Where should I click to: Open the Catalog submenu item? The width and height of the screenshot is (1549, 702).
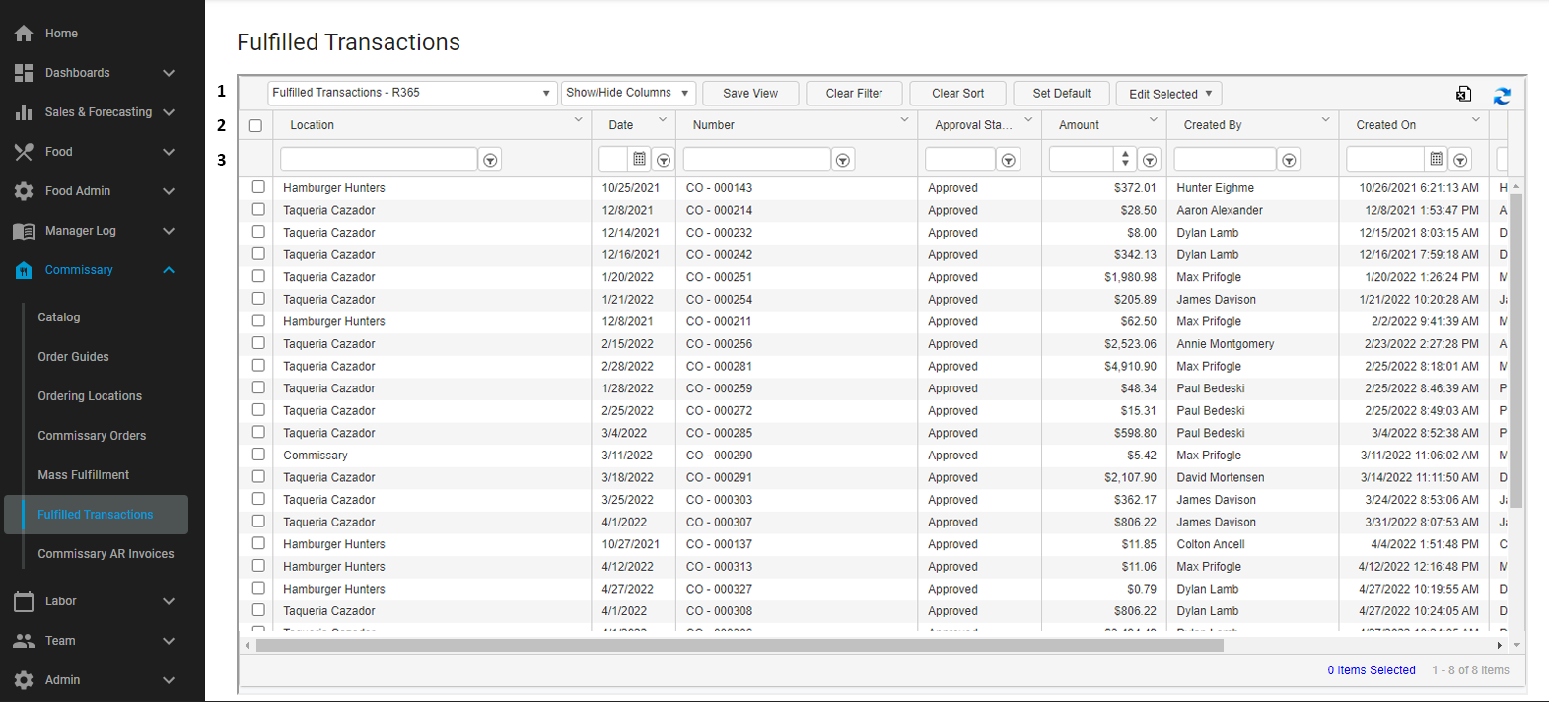pos(59,317)
